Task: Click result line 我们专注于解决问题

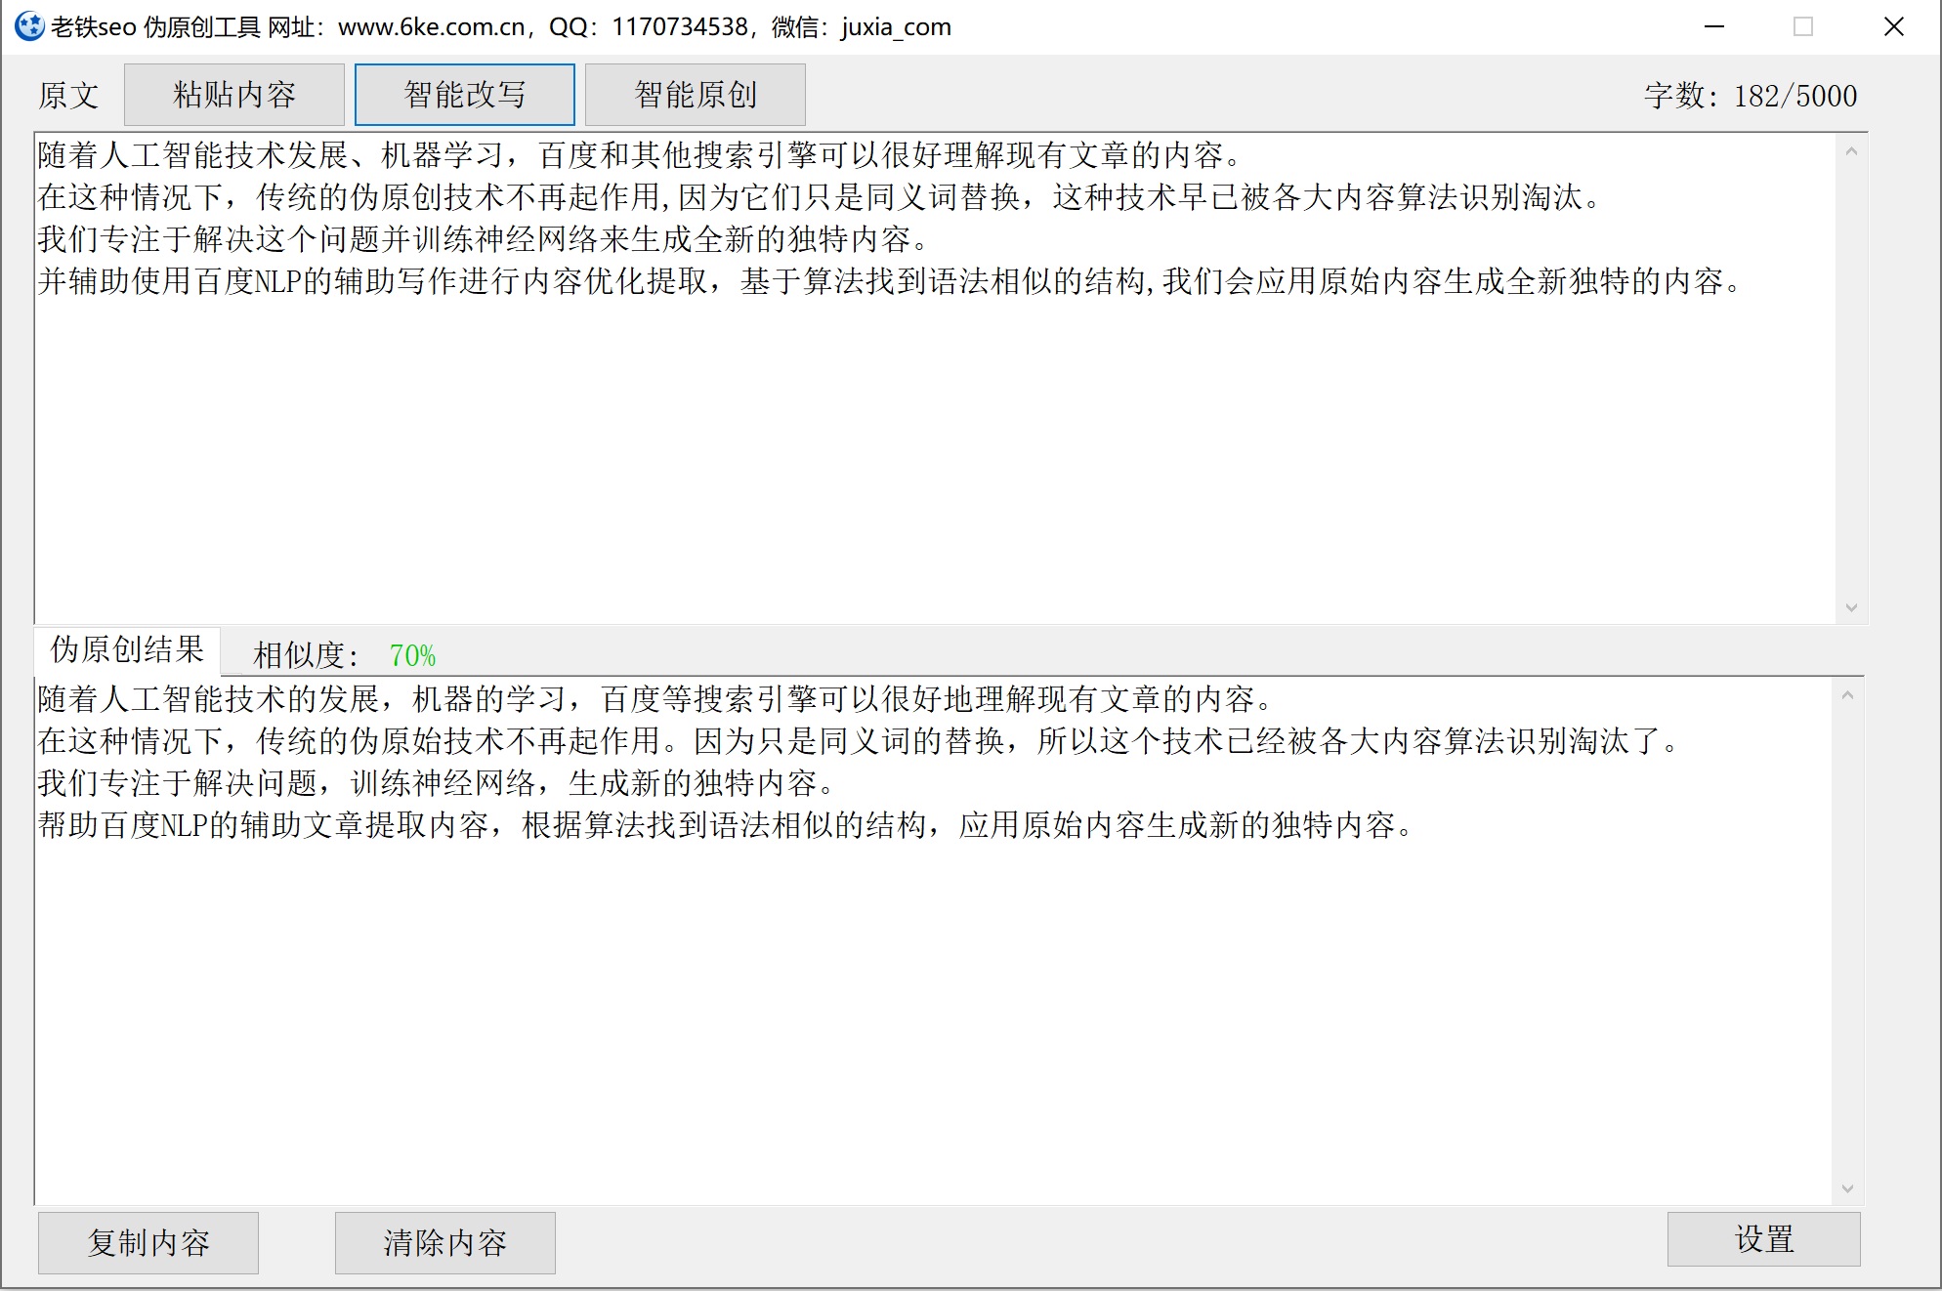Action: (x=437, y=783)
